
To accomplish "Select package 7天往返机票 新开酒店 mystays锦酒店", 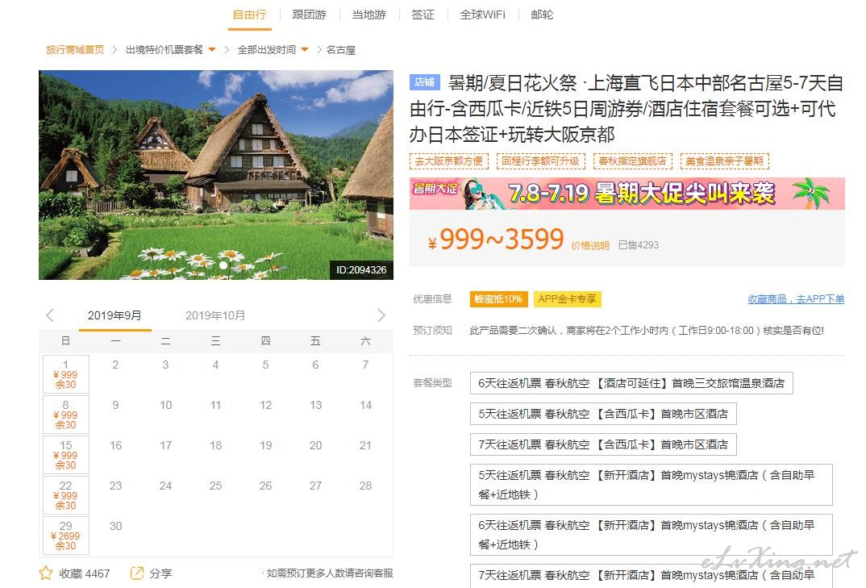I will coord(652,576).
